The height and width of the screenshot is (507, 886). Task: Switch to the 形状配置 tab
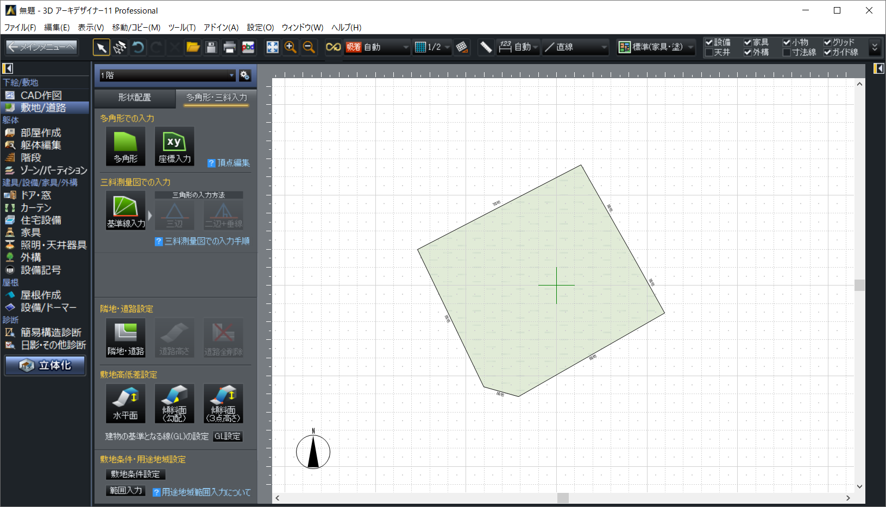[135, 98]
